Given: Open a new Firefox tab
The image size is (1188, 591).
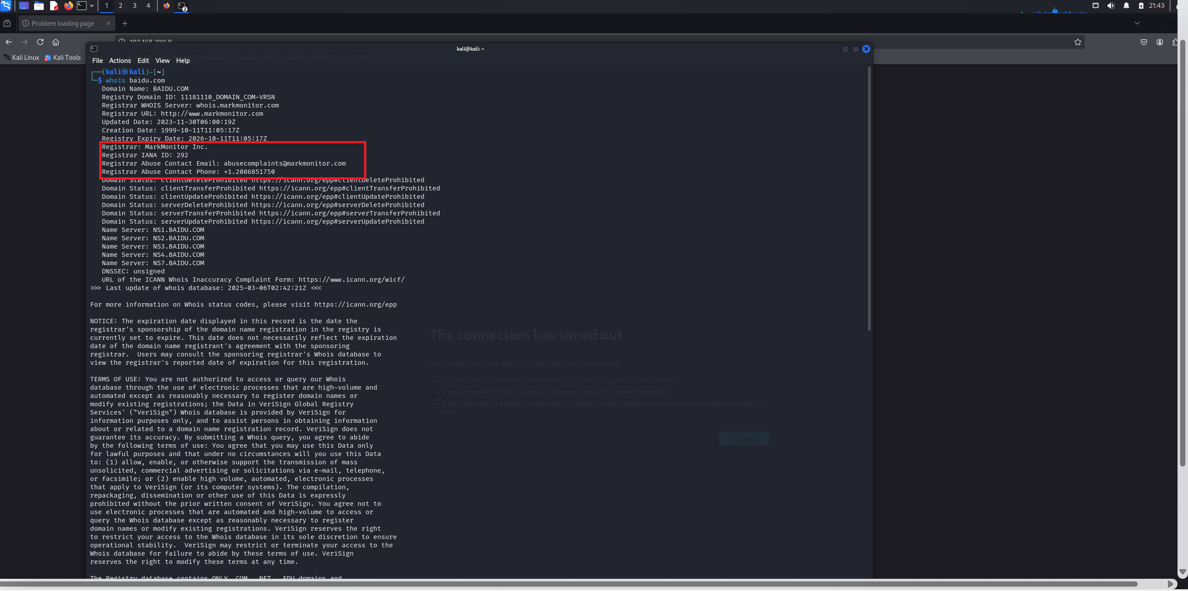Looking at the screenshot, I should point(125,23).
